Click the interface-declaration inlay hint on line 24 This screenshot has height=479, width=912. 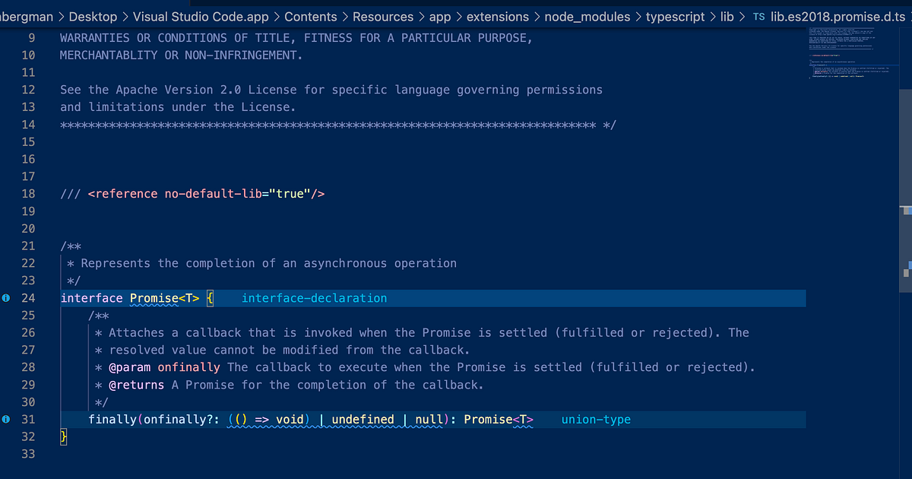(314, 298)
